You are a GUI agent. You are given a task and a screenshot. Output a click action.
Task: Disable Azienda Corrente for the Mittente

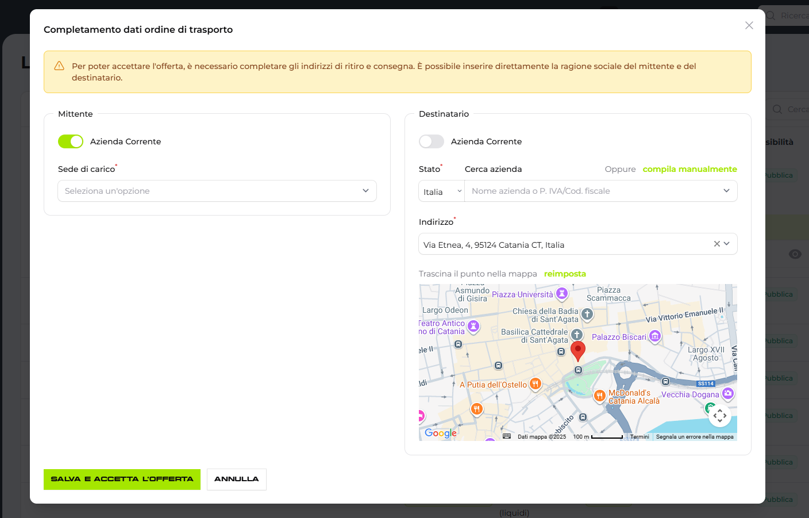(71, 141)
